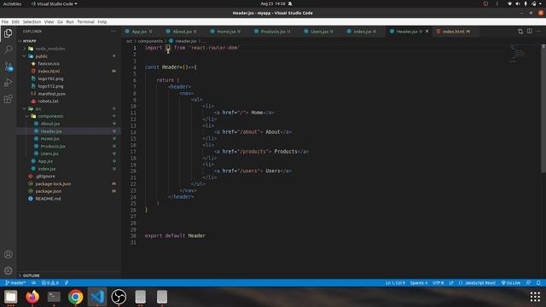Open manifest.json in the explorer
Viewport: 546px width, 307px height.
(51, 94)
